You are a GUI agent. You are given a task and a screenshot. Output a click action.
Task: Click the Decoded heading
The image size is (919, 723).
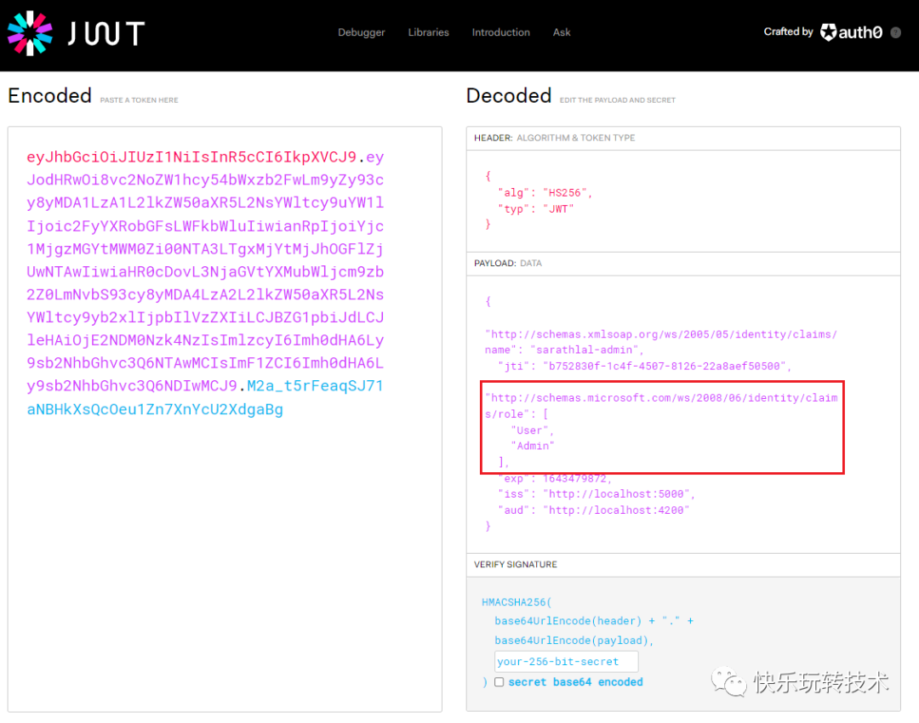click(x=509, y=95)
